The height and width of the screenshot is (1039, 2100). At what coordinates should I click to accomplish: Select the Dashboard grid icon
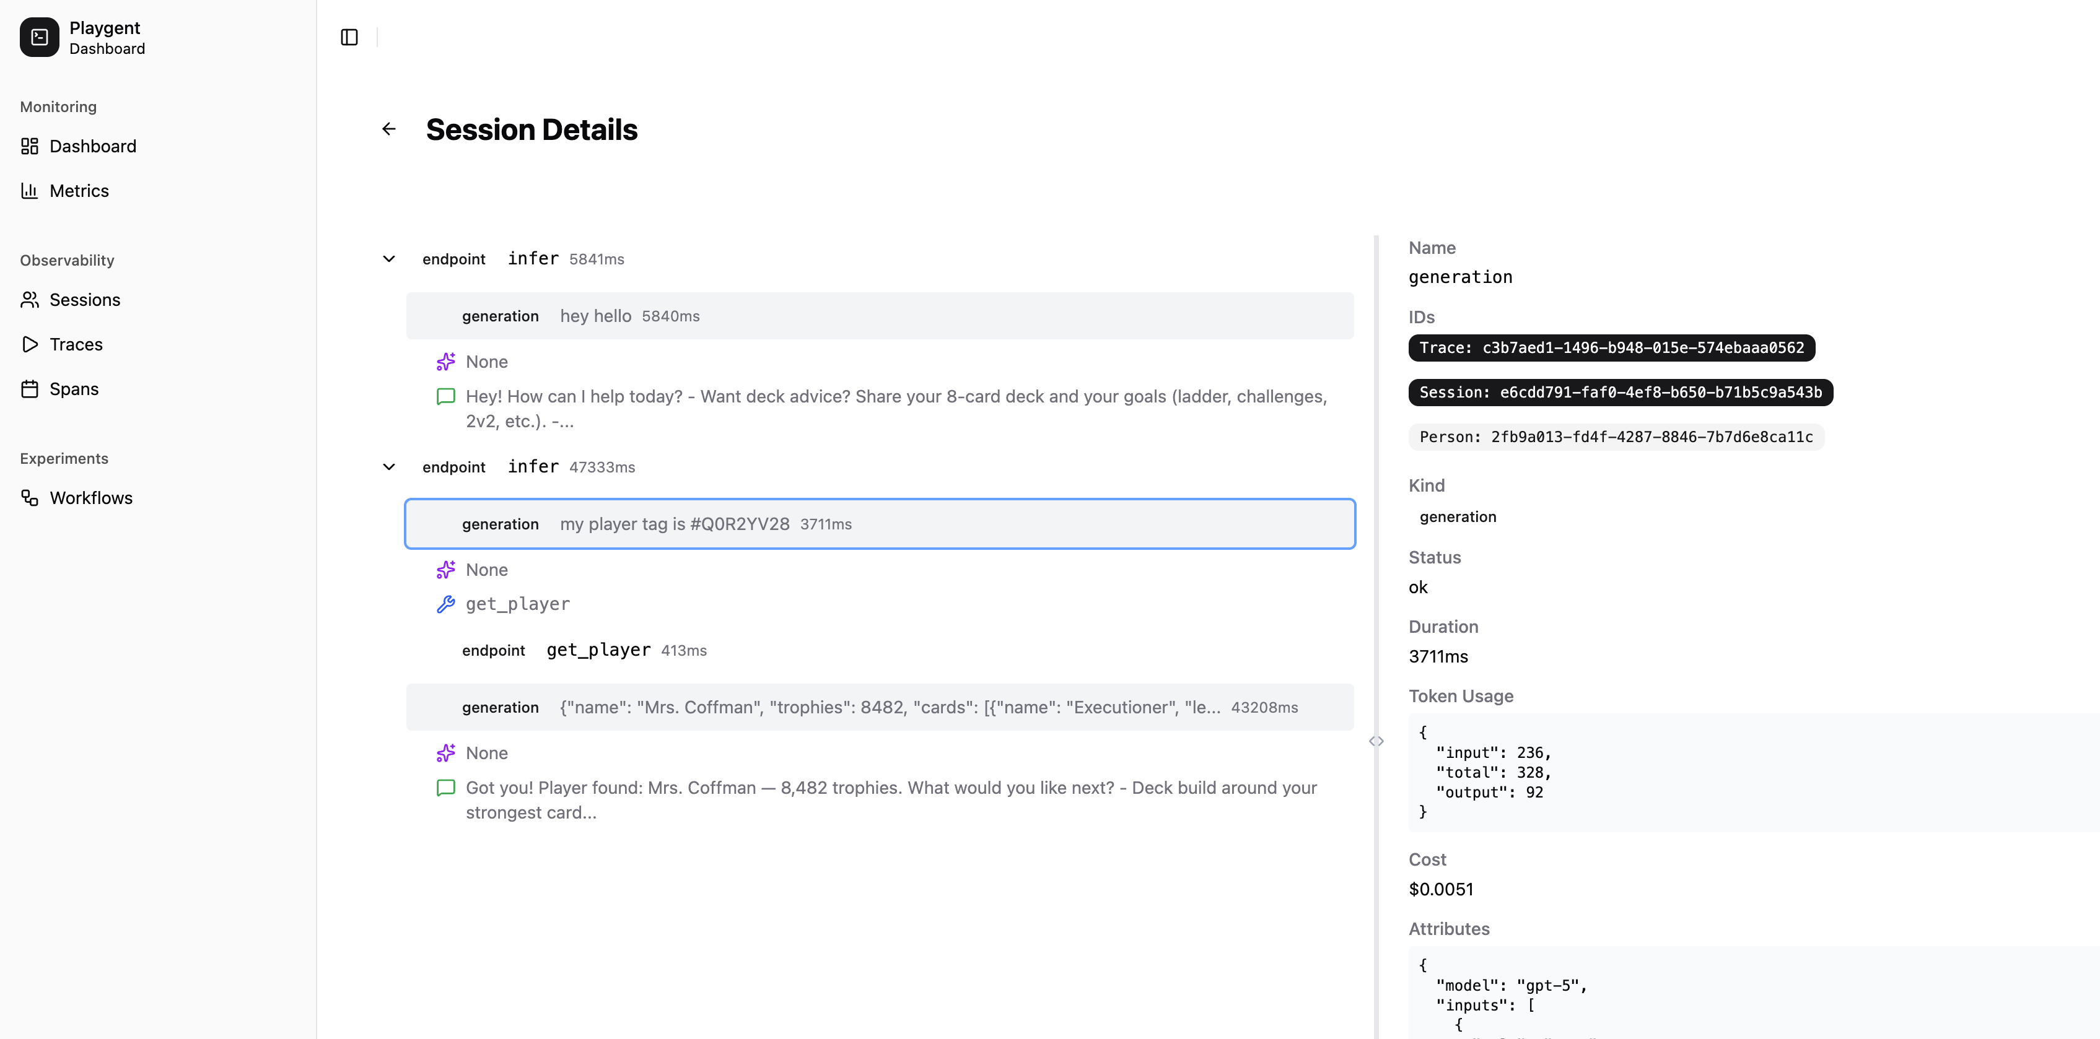pyautogui.click(x=29, y=147)
